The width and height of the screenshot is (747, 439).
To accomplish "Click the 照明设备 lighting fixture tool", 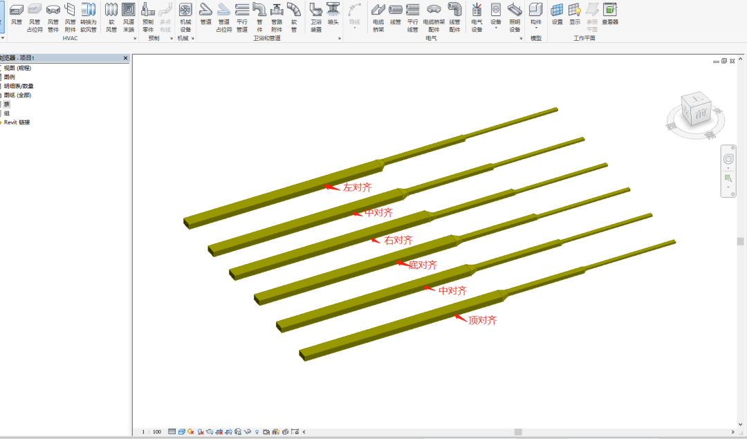I will tap(515, 15).
